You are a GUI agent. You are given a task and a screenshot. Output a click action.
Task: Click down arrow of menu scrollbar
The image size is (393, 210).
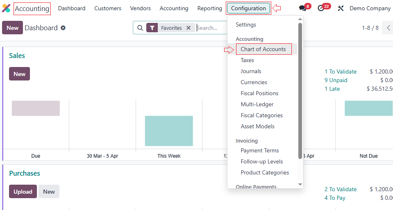[x=300, y=185]
